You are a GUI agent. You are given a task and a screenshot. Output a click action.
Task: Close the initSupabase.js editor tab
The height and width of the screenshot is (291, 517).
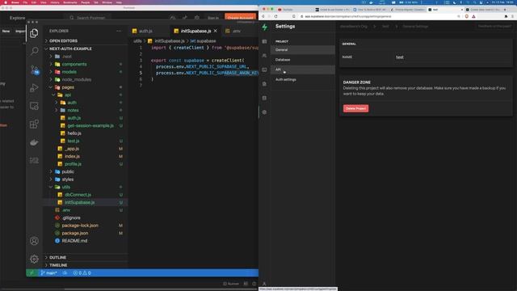(x=216, y=31)
